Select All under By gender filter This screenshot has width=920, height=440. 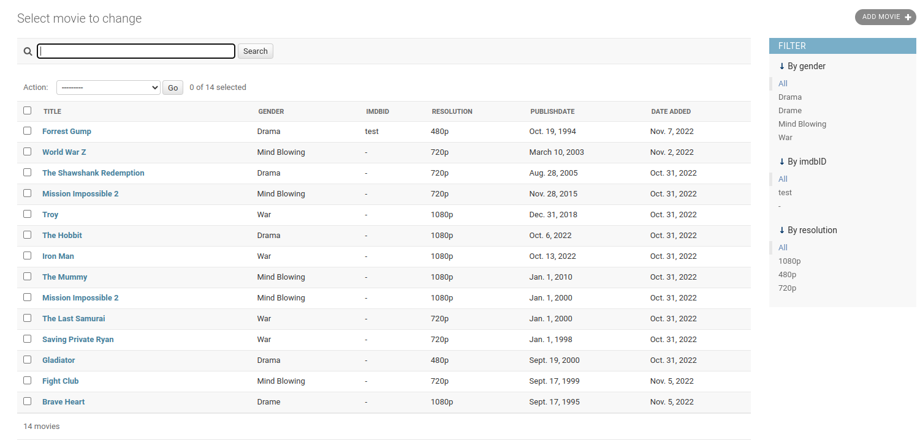coord(783,84)
